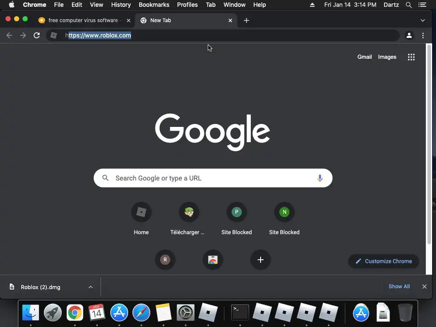Screen dimensions: 436x327
Task: Select the New Tab tab
Action: (186, 20)
